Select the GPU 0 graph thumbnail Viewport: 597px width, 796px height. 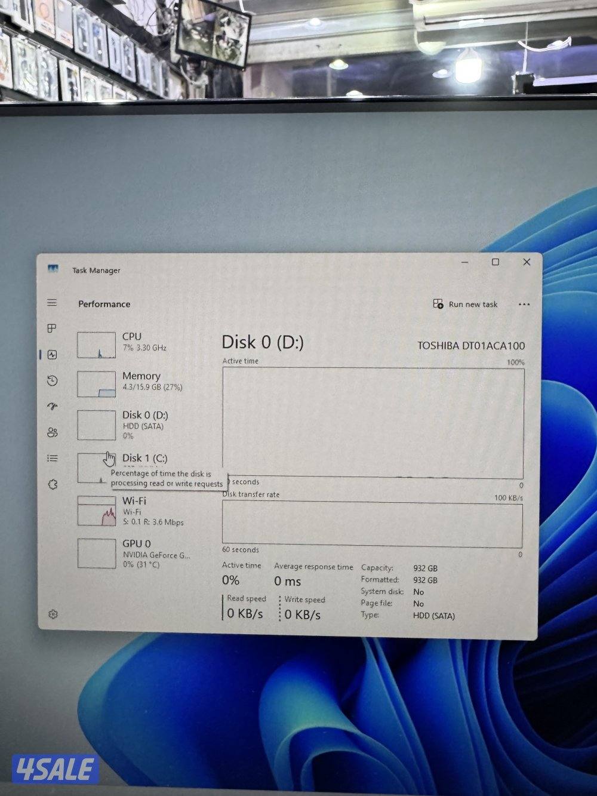(96, 552)
